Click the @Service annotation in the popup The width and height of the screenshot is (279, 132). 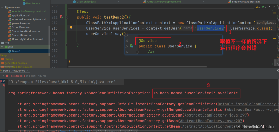pyautogui.click(x=147, y=41)
